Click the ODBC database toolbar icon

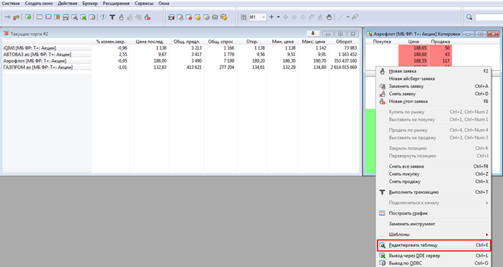coord(92,17)
